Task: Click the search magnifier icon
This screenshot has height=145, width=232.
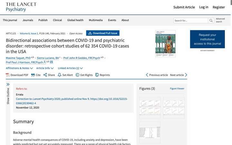Action: (x=211, y=20)
